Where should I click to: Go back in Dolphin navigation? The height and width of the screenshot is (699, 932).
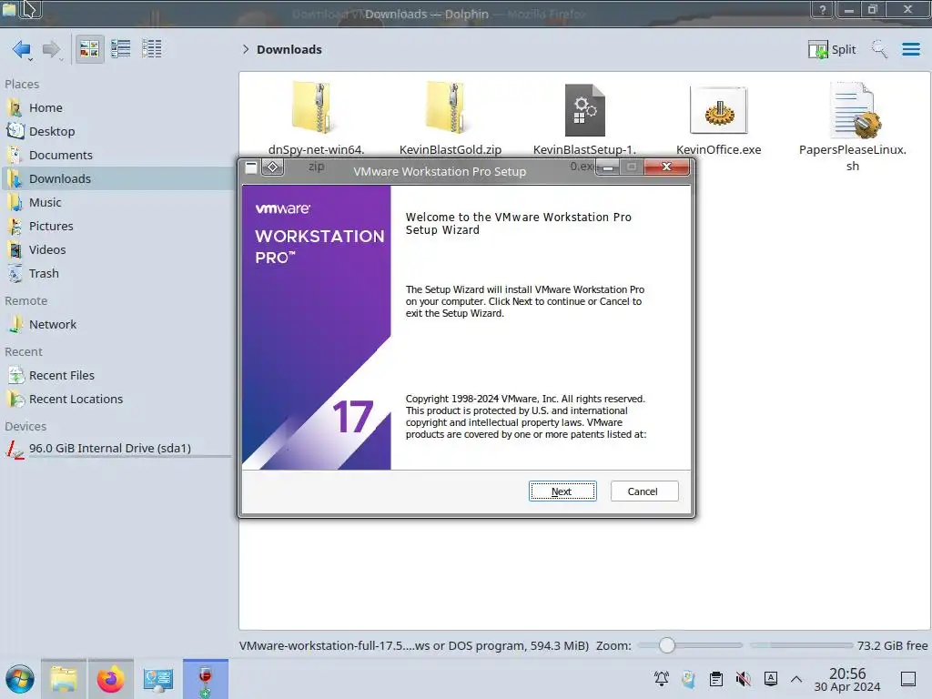[22, 49]
